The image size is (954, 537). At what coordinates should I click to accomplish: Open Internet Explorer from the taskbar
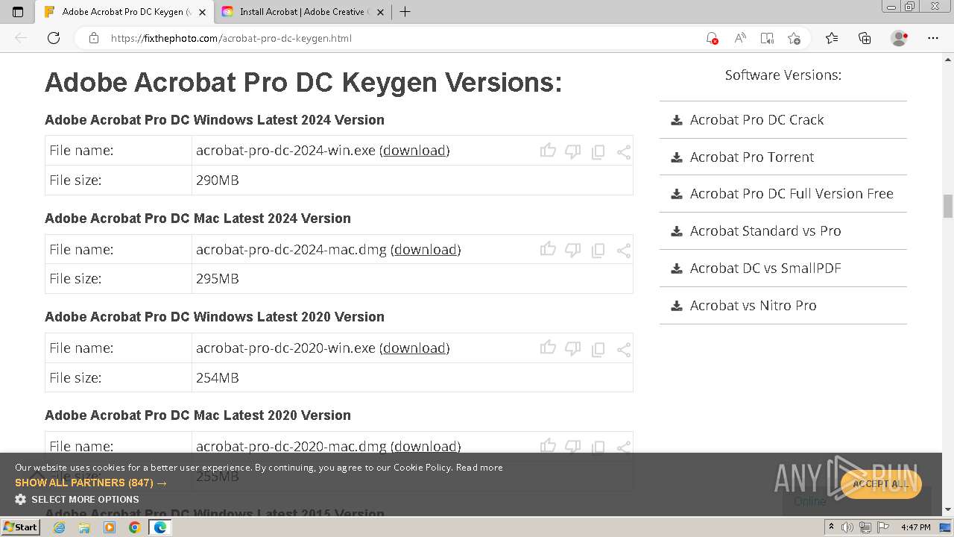pos(60,527)
